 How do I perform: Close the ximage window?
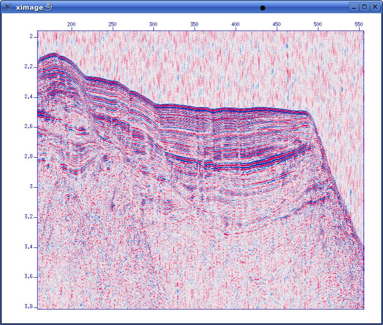(x=375, y=7)
